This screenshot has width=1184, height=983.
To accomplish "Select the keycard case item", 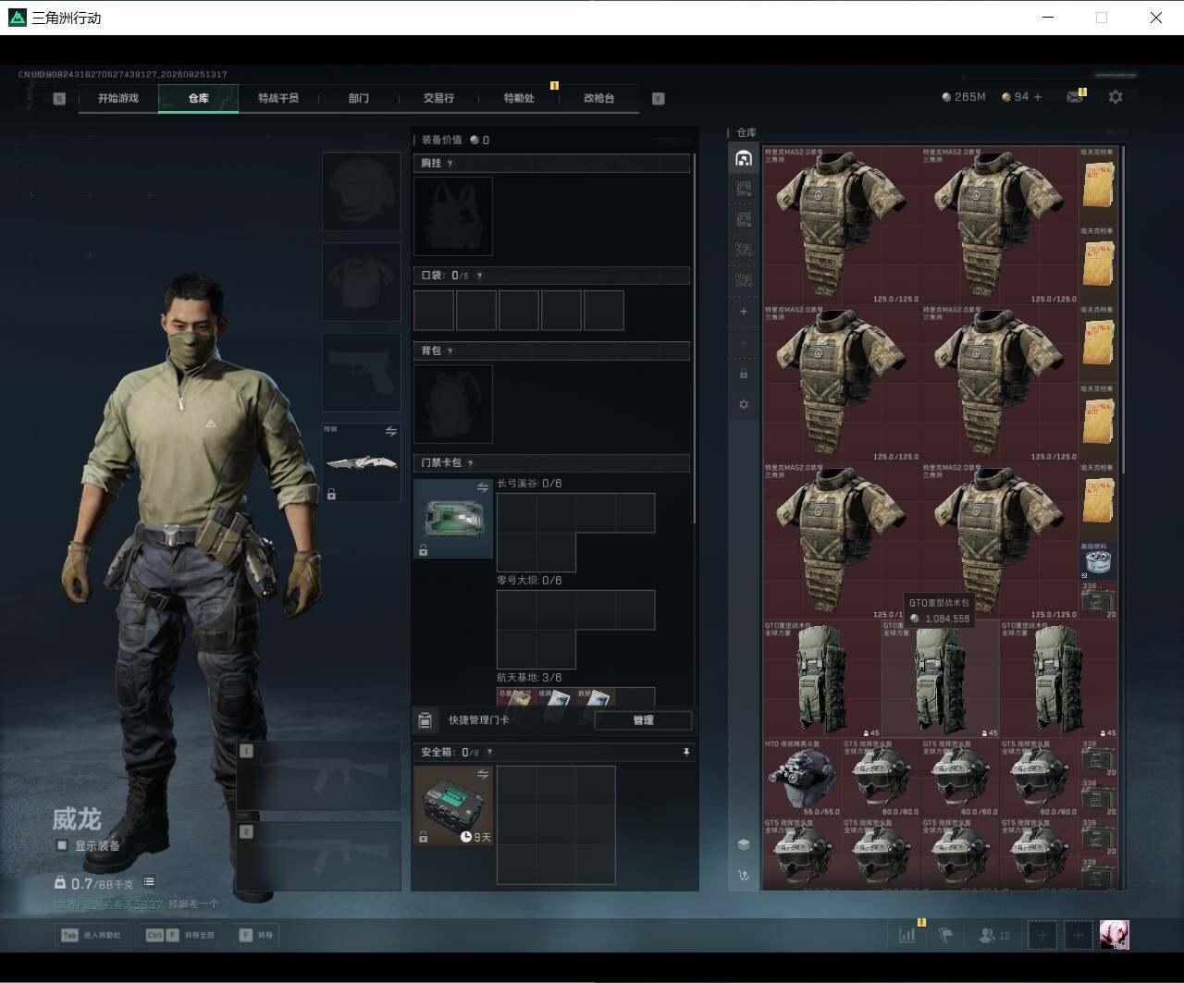I will pyautogui.click(x=453, y=519).
